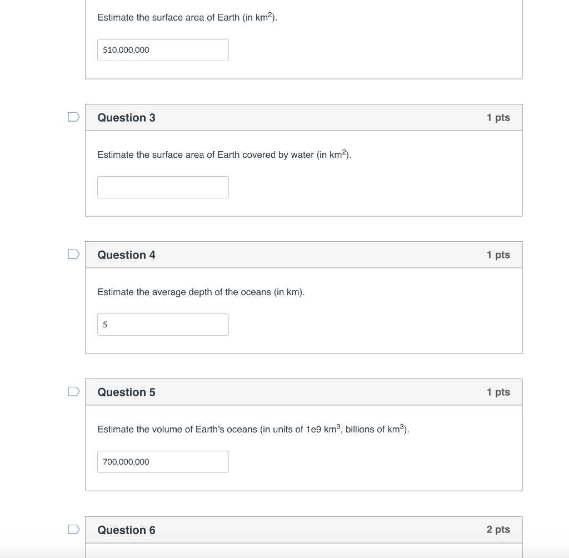Click the 'covered by water' question text

[224, 155]
